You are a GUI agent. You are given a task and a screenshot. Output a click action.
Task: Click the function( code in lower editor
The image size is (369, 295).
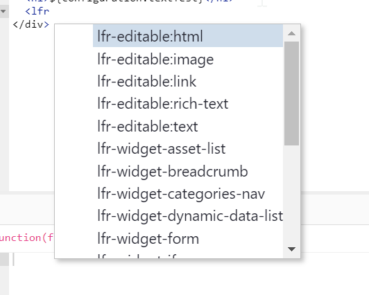26,238
